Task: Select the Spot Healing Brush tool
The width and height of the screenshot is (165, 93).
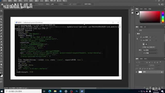Action: [1, 30]
